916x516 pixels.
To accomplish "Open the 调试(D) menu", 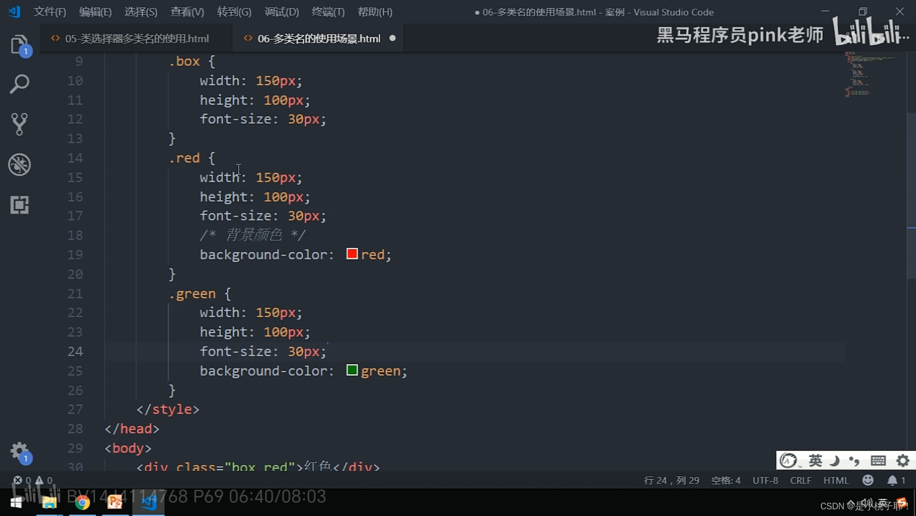I will click(282, 12).
